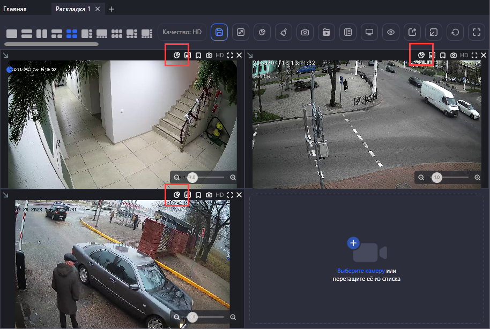Expand the street camera cell to fullscreen
Image resolution: width=490 pixels, height=329 pixels.
point(474,55)
